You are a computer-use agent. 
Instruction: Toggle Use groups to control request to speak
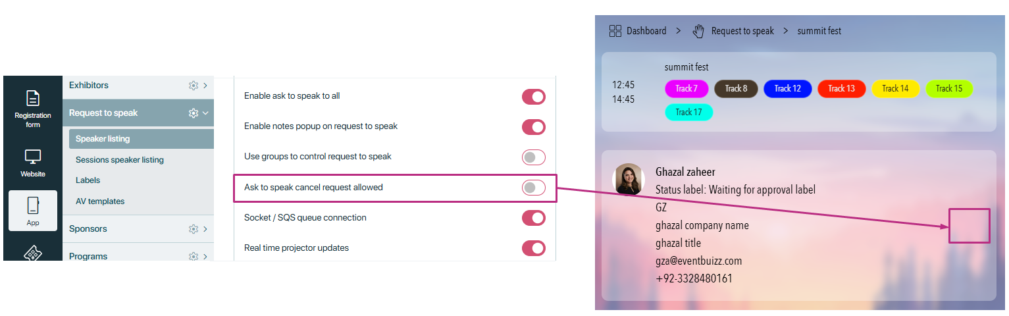point(534,157)
